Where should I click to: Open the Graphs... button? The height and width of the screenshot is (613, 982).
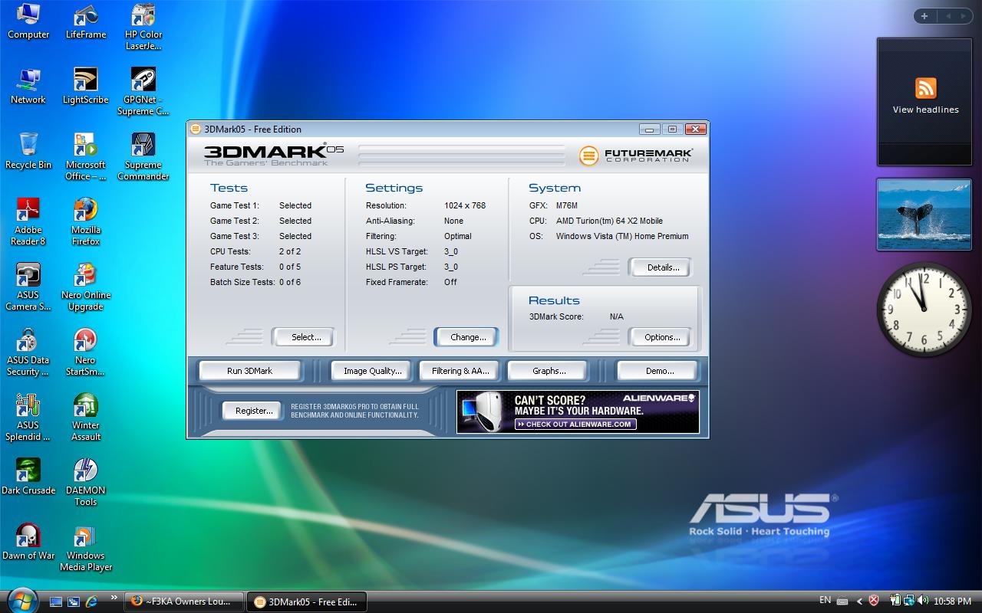click(x=549, y=371)
